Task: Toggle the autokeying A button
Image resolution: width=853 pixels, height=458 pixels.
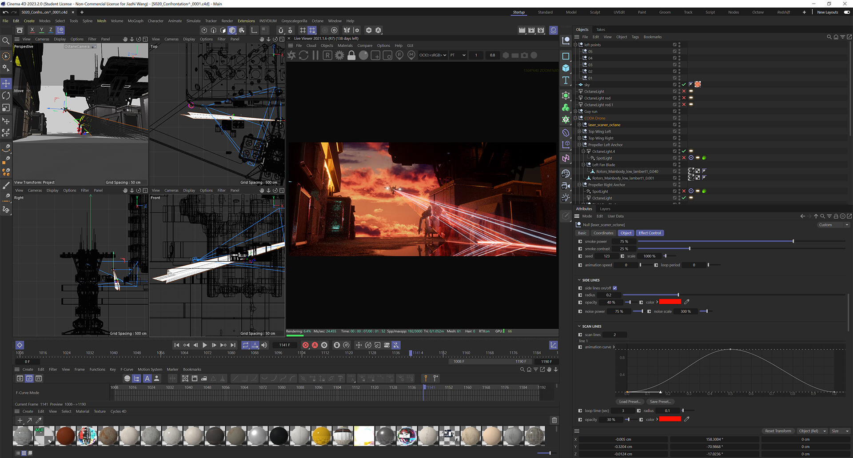Action: coord(315,345)
